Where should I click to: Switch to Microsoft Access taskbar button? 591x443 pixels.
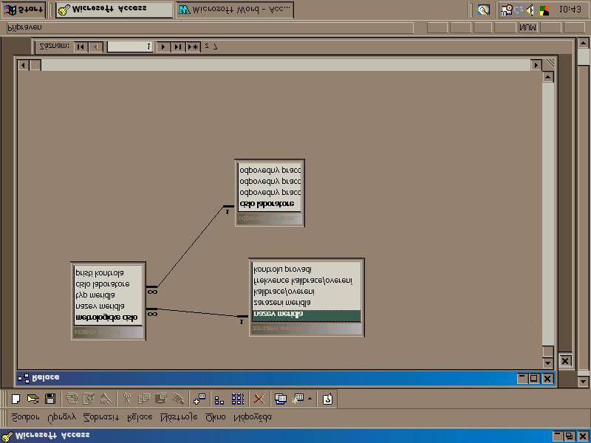115,10
